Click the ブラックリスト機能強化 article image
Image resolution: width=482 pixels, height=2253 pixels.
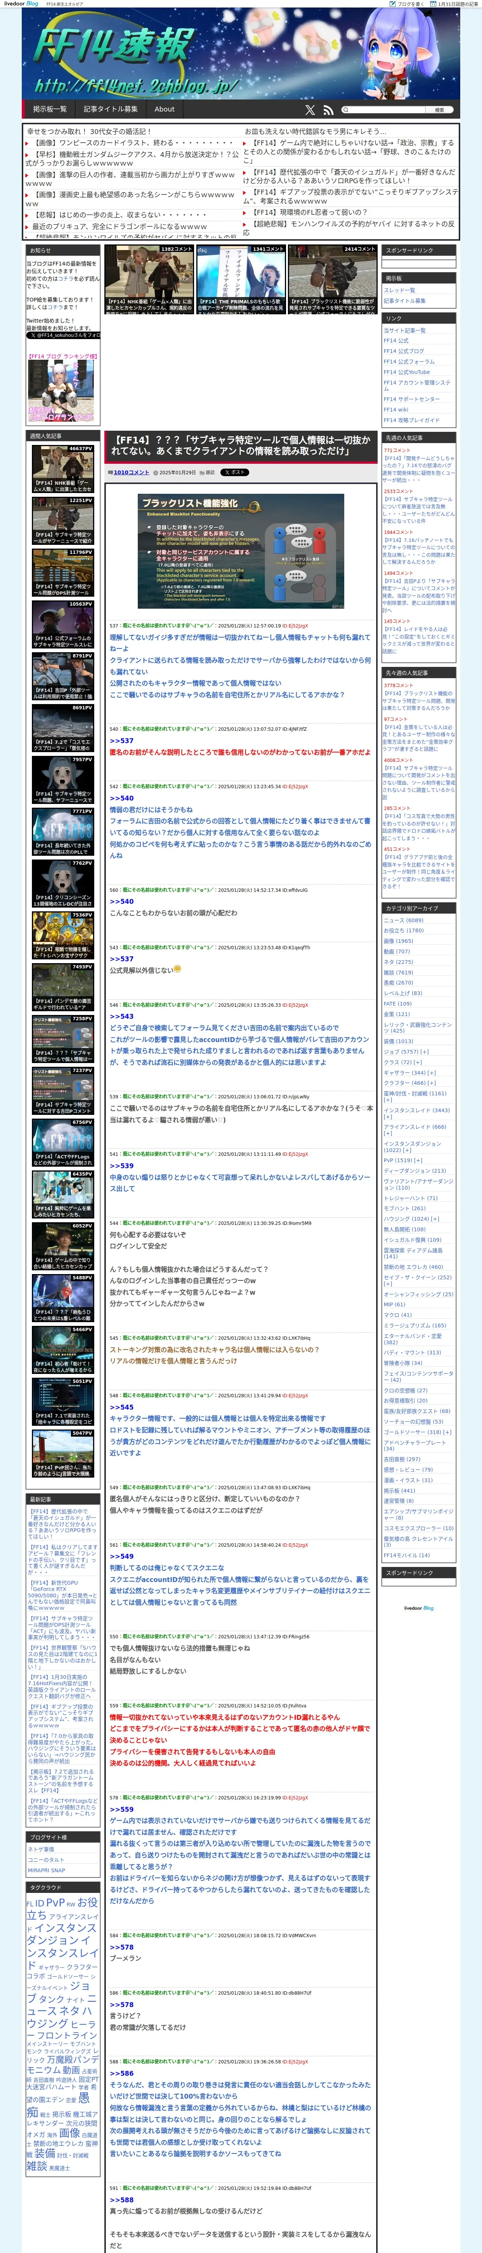pos(241,551)
